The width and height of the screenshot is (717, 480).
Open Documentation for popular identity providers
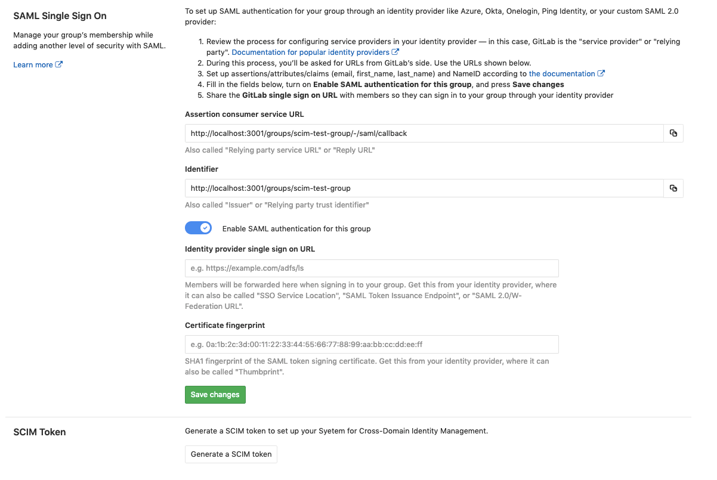310,52
